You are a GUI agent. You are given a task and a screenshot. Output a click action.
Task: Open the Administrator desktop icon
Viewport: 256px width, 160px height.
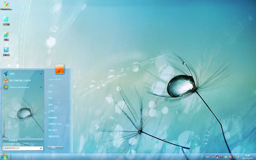click(6, 6)
